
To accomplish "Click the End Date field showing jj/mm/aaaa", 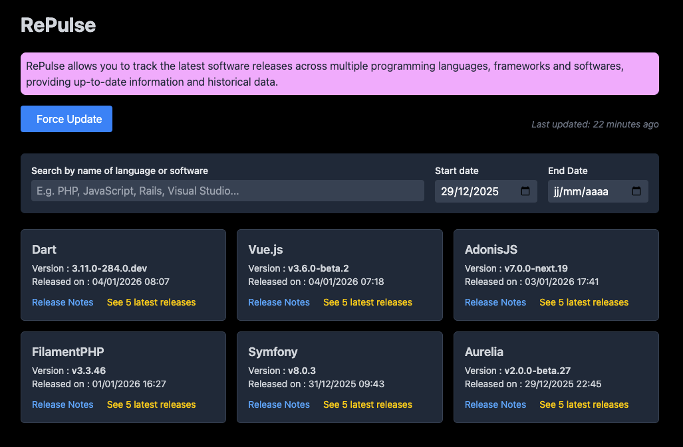I will tap(598, 191).
